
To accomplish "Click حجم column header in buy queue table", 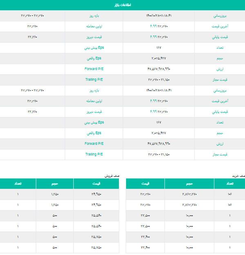I will [189, 184].
